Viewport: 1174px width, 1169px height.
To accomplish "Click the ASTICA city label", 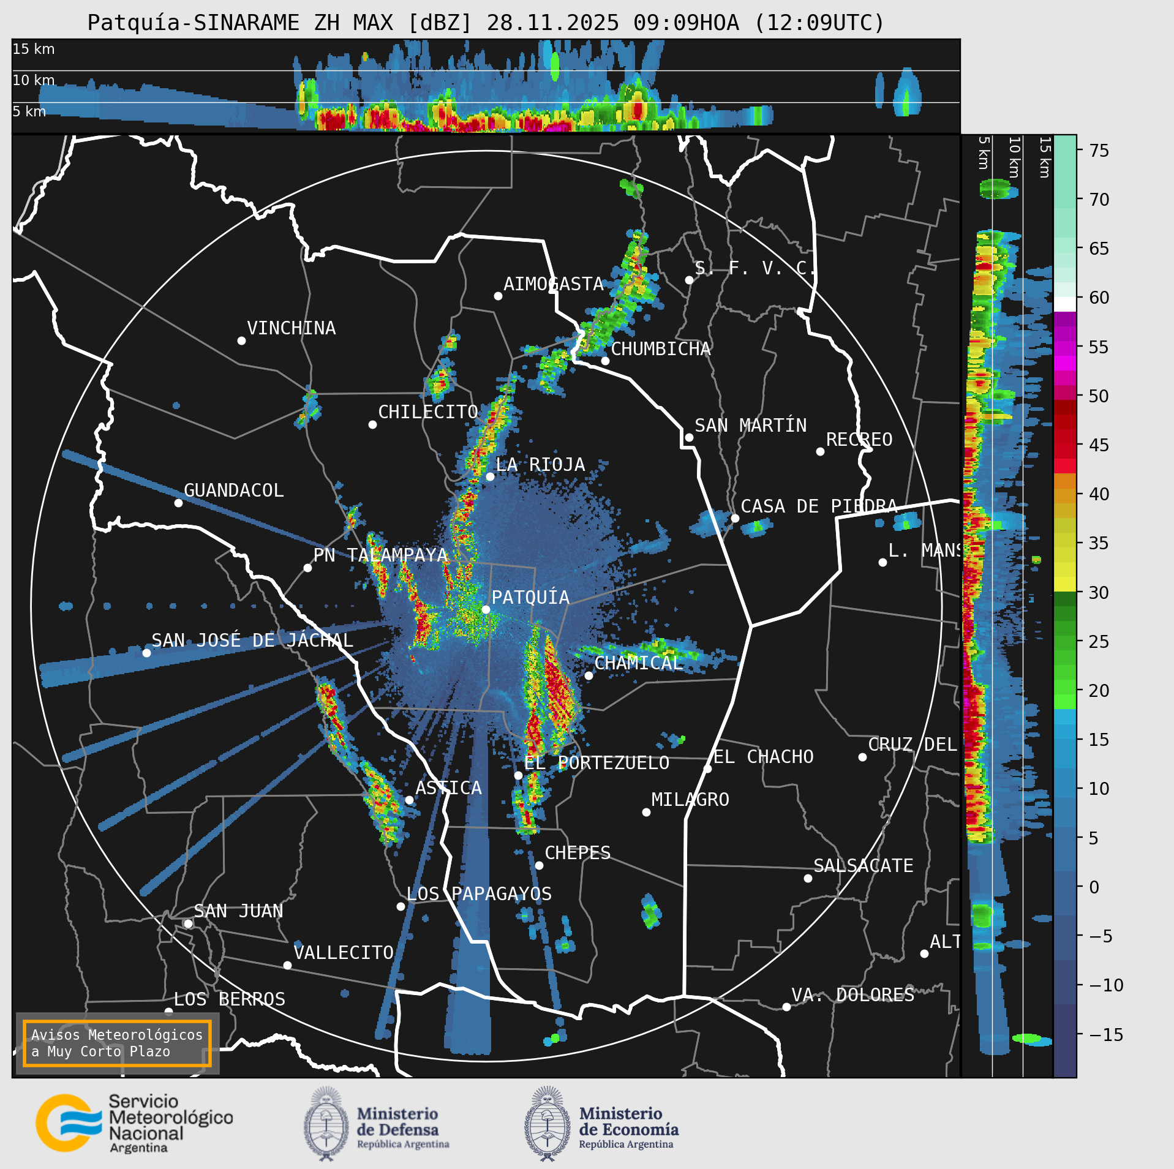I will pyautogui.click(x=448, y=787).
